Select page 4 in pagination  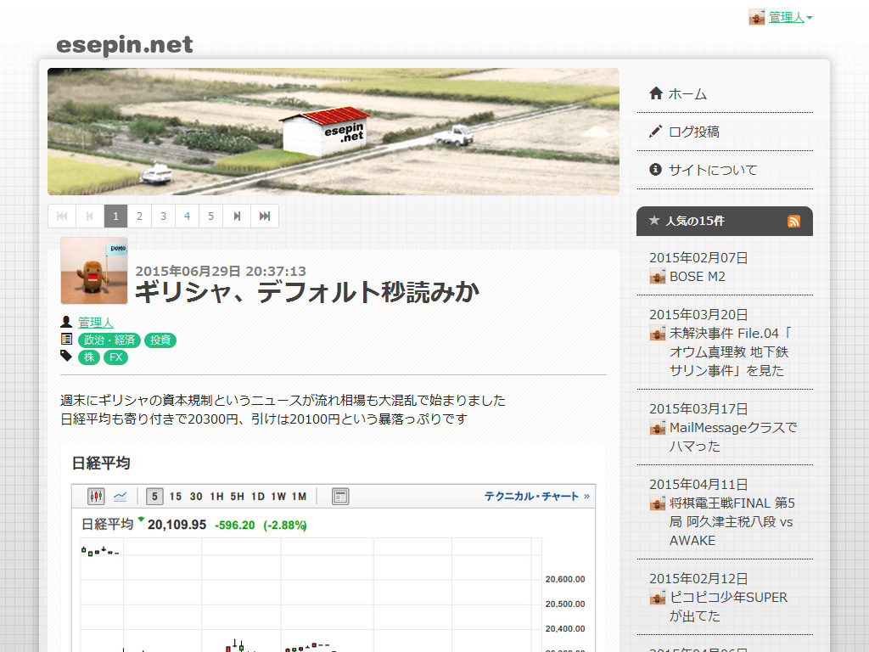pyautogui.click(x=188, y=216)
